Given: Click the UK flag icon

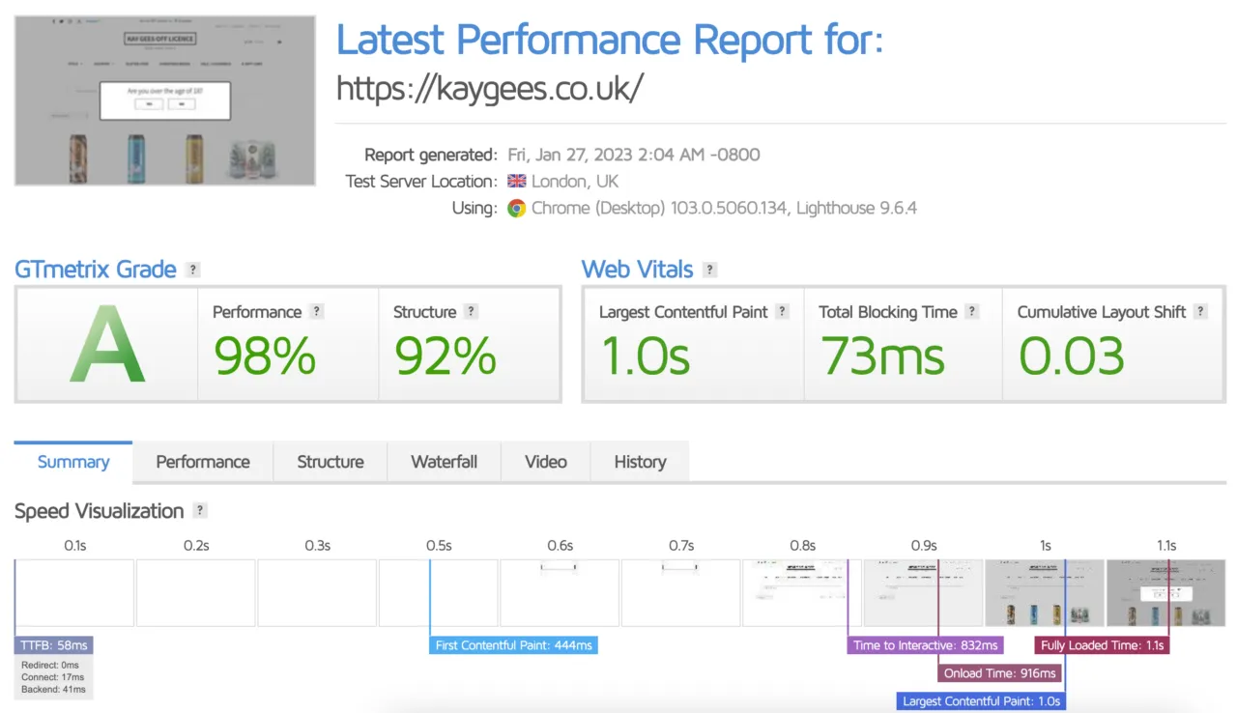Looking at the screenshot, I should [517, 182].
